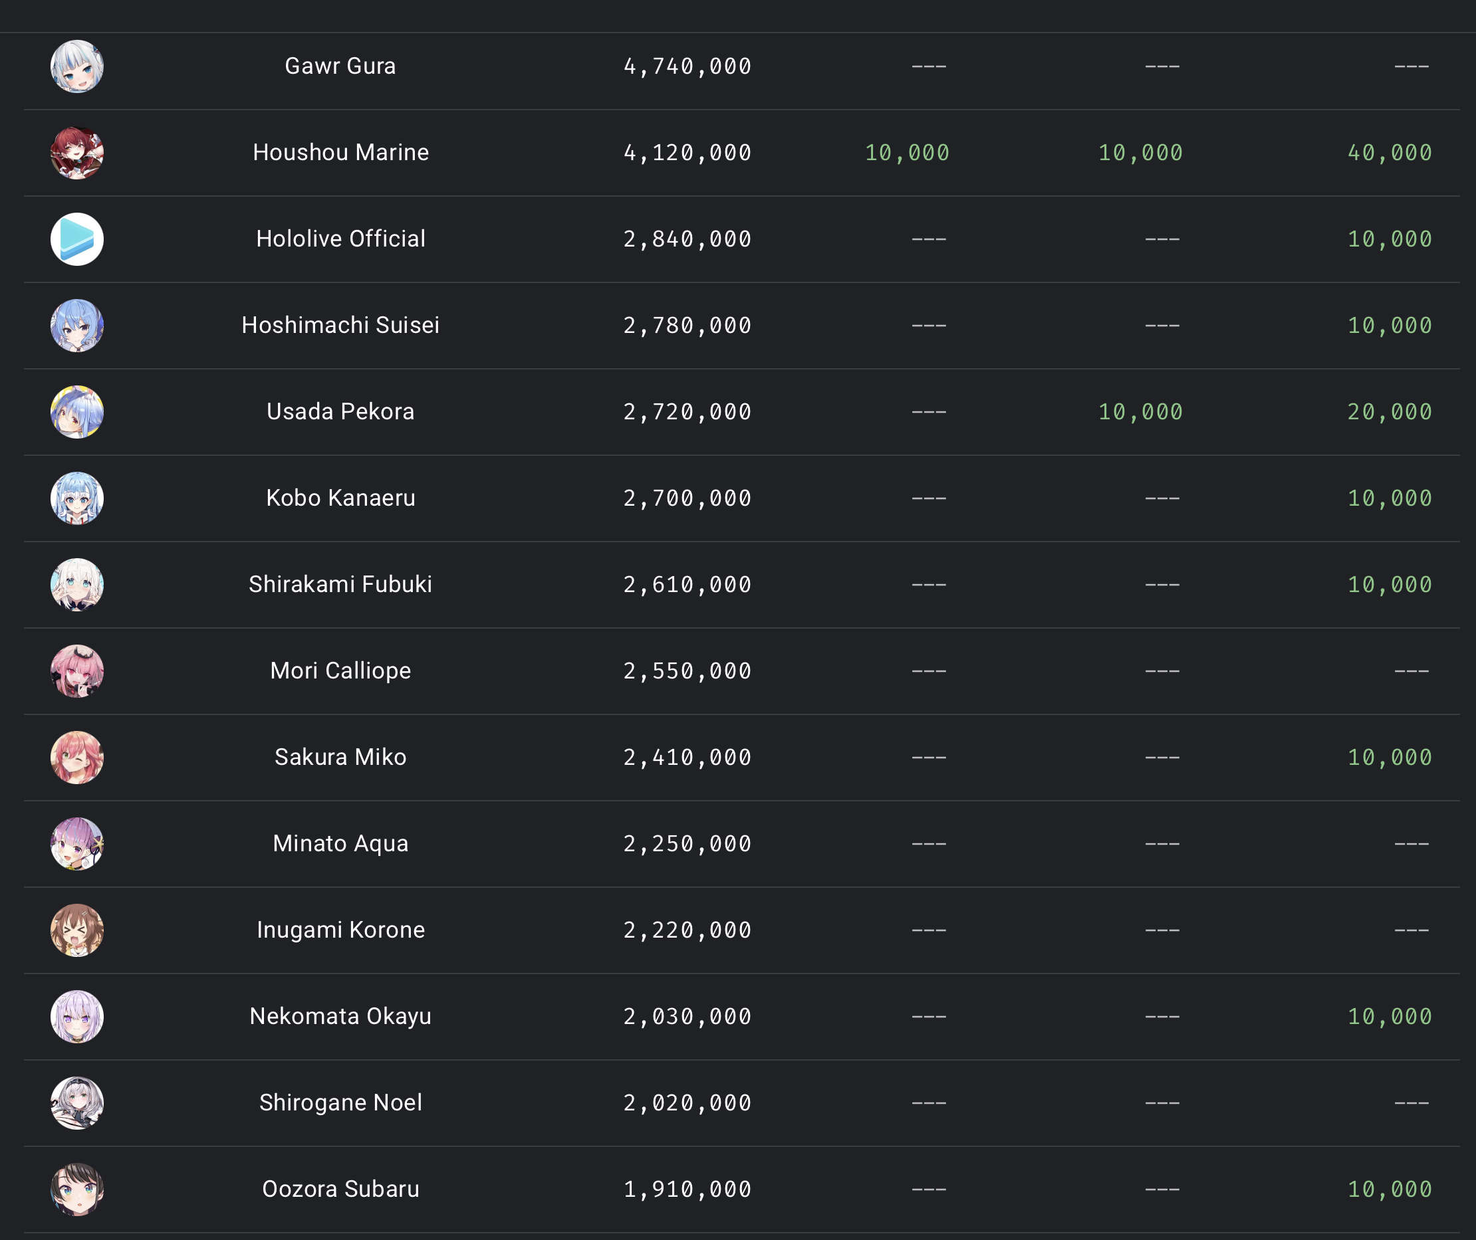The image size is (1476, 1240).
Task: Click Sakura Miko's avatar thumbnail
Action: tap(77, 758)
